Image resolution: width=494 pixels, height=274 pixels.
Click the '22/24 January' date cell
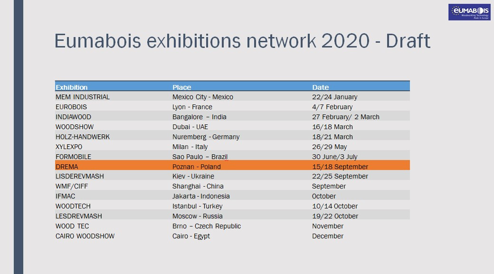pyautogui.click(x=334, y=97)
